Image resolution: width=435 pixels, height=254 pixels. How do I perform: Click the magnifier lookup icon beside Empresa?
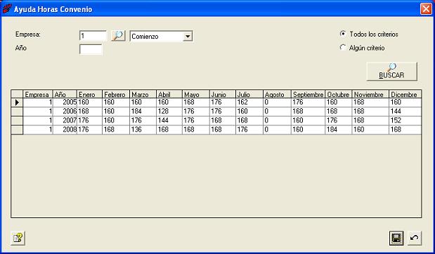118,36
